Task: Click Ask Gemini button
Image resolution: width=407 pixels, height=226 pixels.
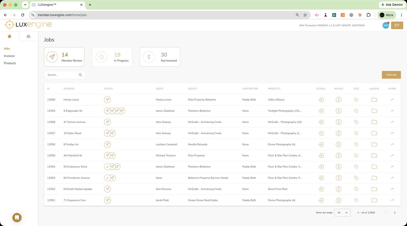Action: [x=392, y=5]
